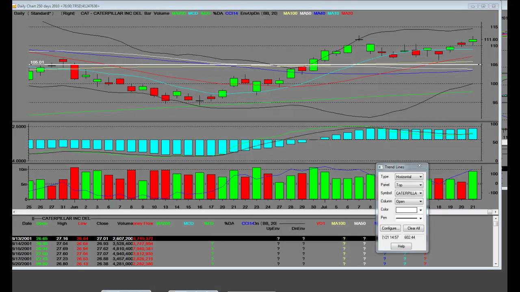
Task: Close the Trend Lines dialog
Action: [420, 166]
